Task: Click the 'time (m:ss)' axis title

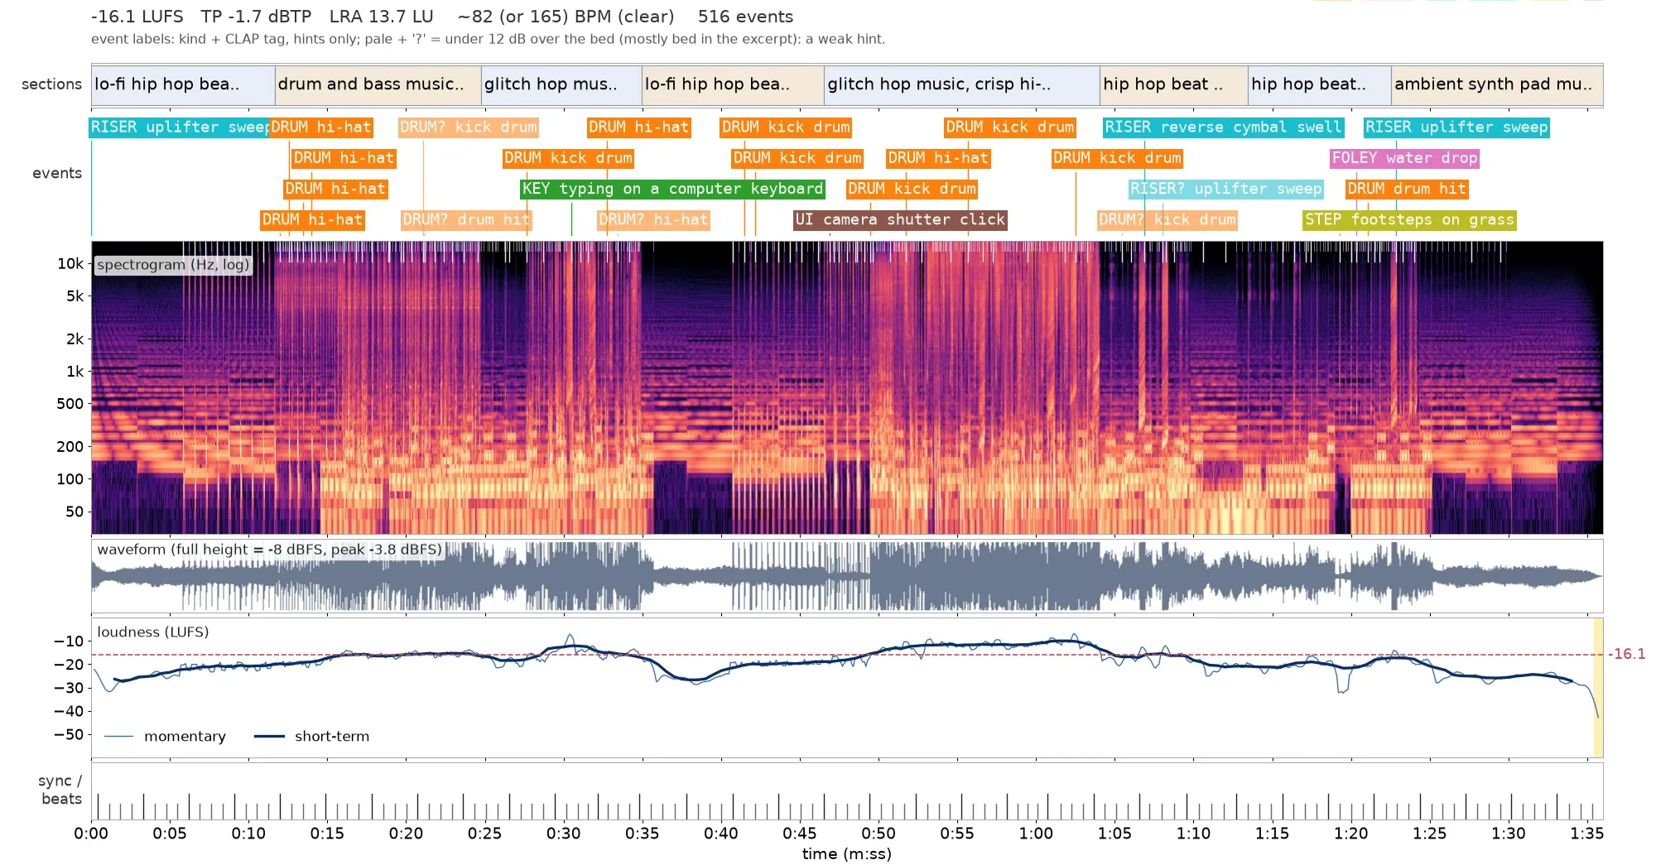Action: (x=846, y=854)
